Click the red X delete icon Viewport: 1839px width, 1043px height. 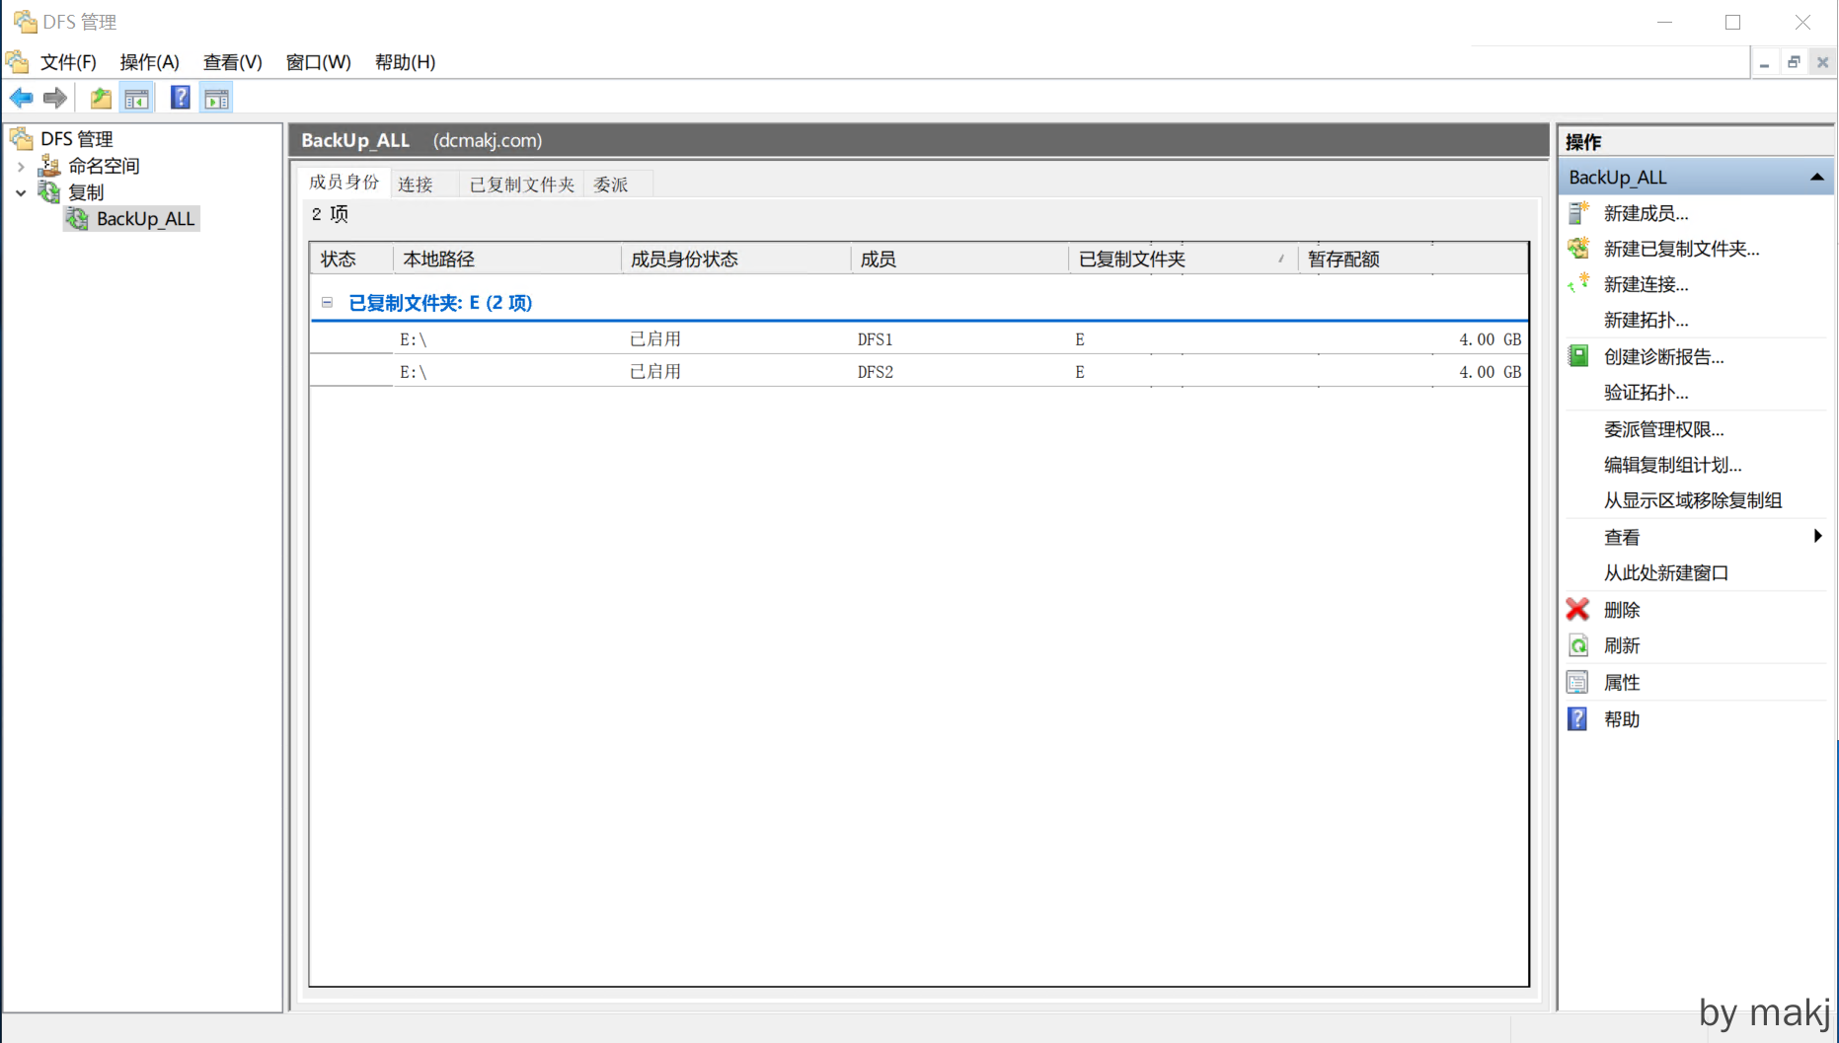tap(1577, 610)
